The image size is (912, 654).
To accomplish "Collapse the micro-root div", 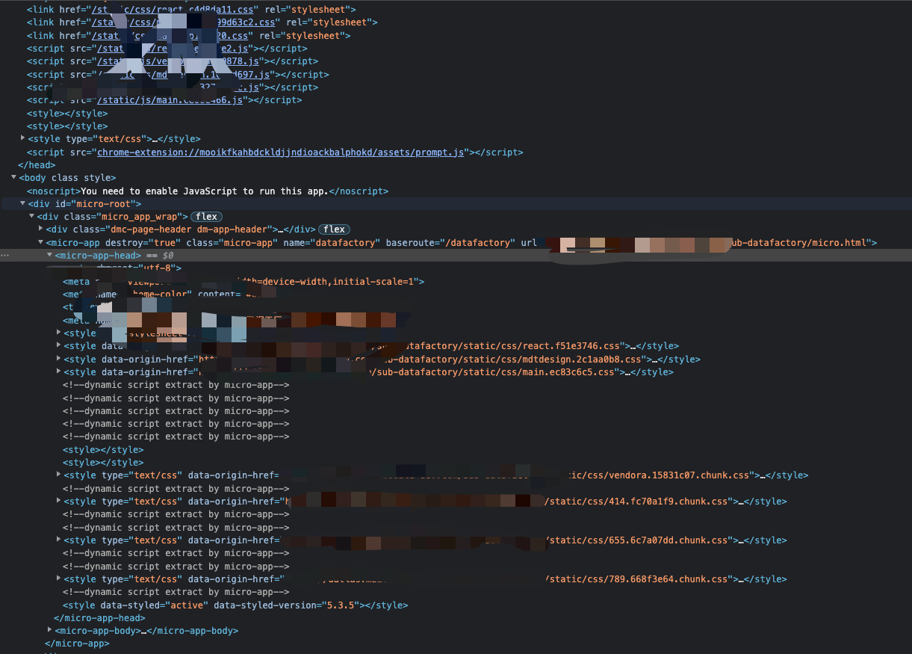I will tap(22, 203).
